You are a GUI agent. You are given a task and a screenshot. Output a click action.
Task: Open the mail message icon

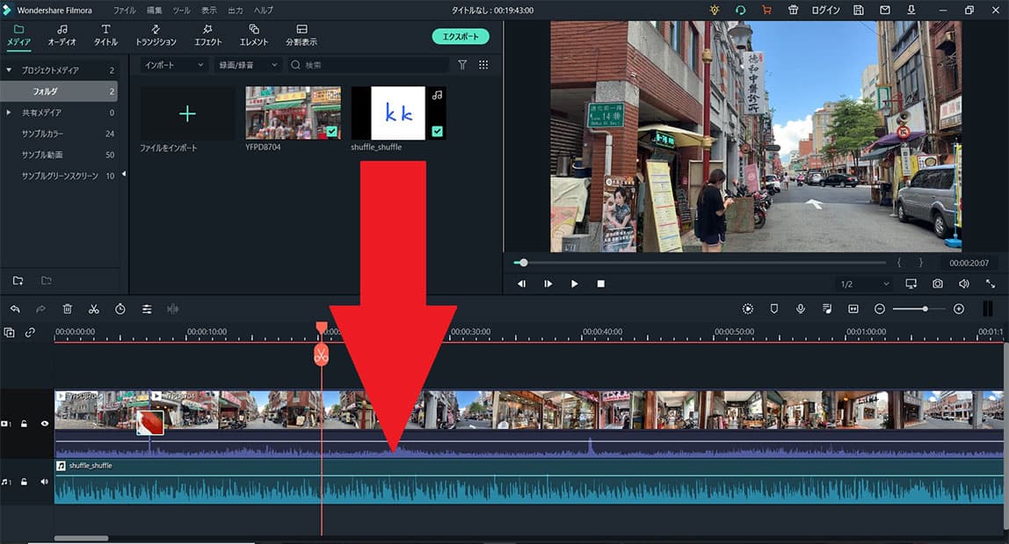pyautogui.click(x=885, y=11)
